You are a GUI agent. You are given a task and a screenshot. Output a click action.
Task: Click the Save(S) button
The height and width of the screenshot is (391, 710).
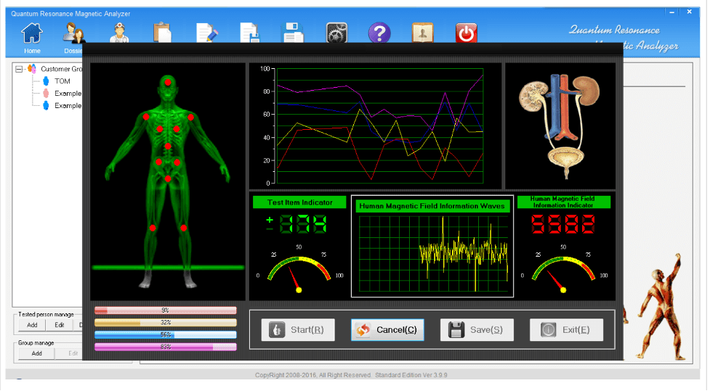[477, 330]
